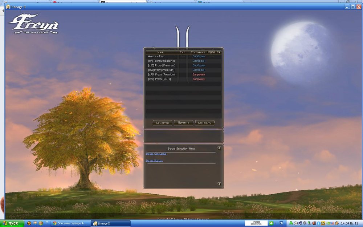363x227 pixels.
Task: Choose the [x15] Proxy [Premium] server
Action: [x=161, y=65]
